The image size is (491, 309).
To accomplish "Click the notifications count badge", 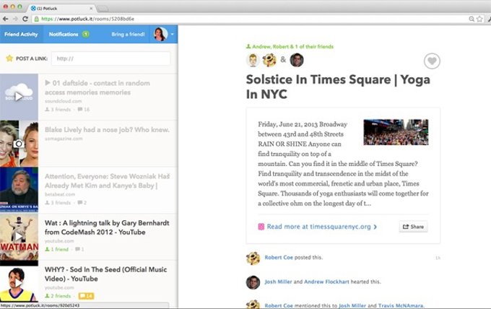I will pyautogui.click(x=86, y=34).
